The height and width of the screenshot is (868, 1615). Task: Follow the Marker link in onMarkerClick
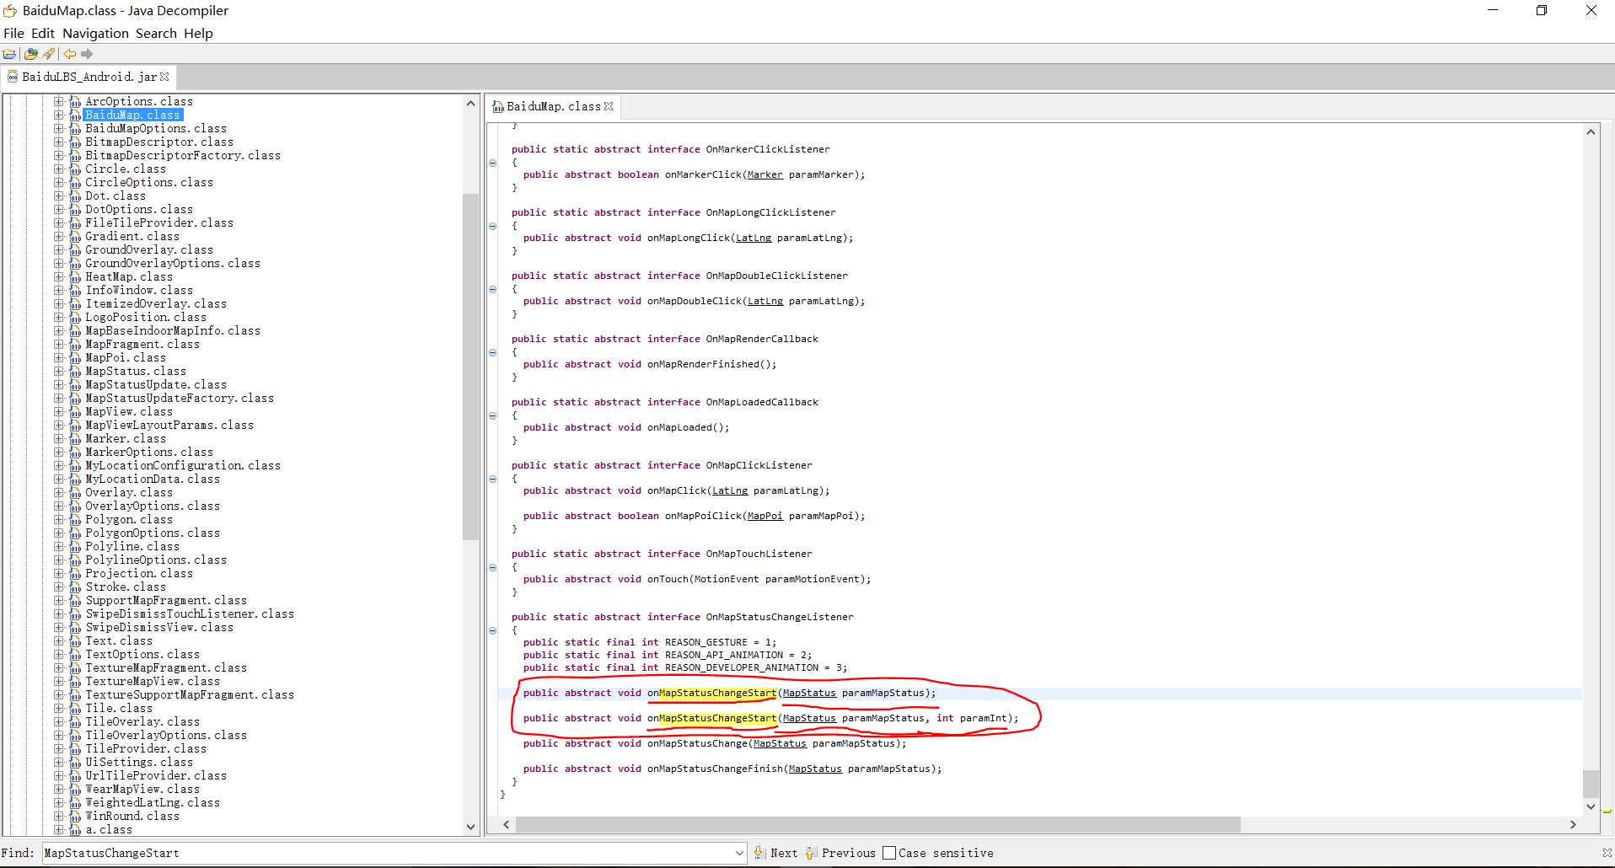coord(765,175)
